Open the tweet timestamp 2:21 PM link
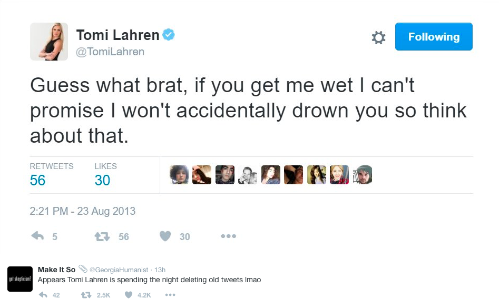 pos(83,211)
